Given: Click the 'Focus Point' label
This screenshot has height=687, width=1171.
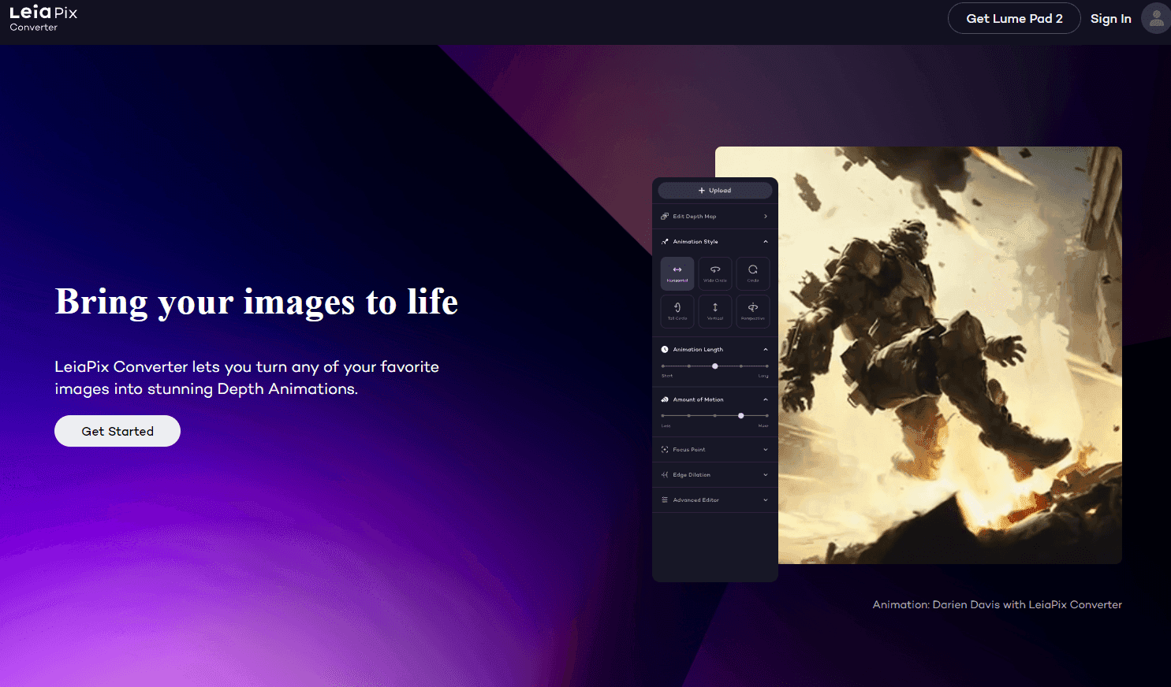Looking at the screenshot, I should 689,450.
